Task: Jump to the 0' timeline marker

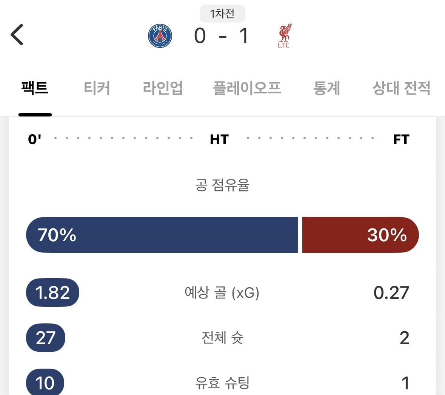Action: (x=35, y=139)
